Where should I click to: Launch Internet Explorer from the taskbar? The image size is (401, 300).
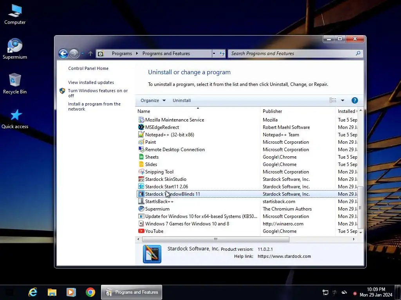coord(33,292)
